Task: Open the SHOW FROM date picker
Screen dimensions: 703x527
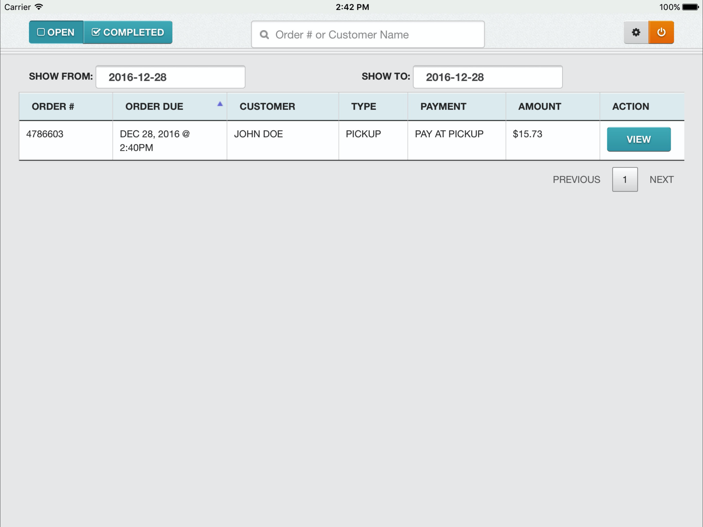Action: (x=170, y=77)
